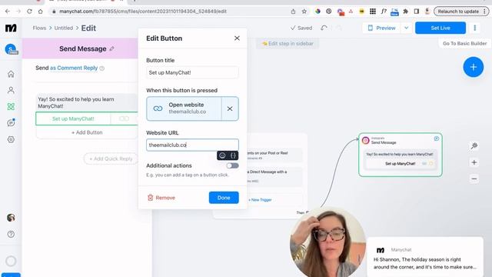Screen dimensions: 492x277
Task: Select the Open website action card
Action: coord(184,108)
